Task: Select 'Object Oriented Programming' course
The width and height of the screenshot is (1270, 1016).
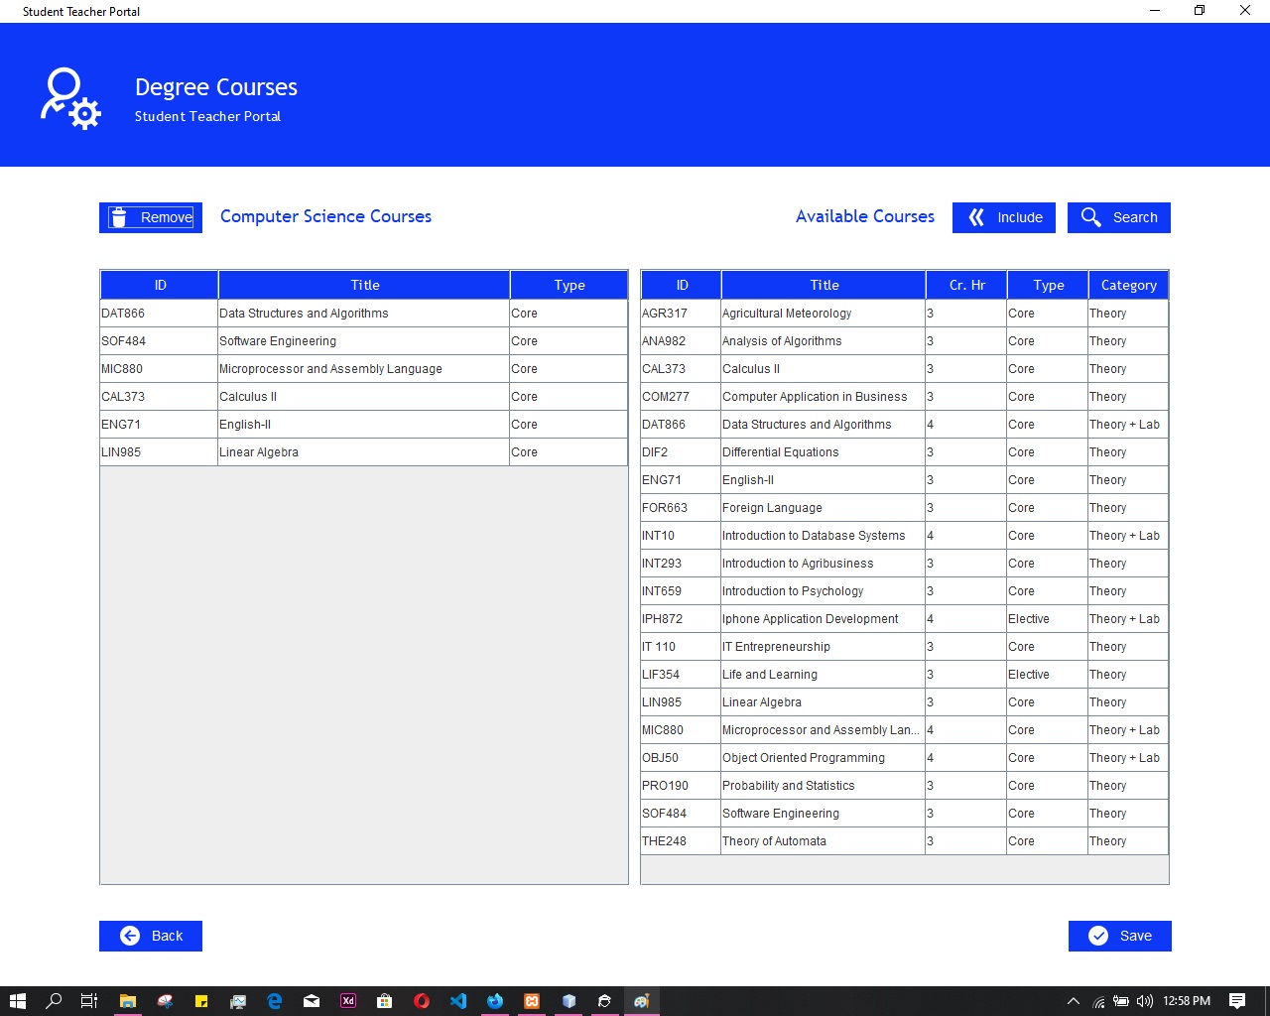Action: click(x=905, y=758)
